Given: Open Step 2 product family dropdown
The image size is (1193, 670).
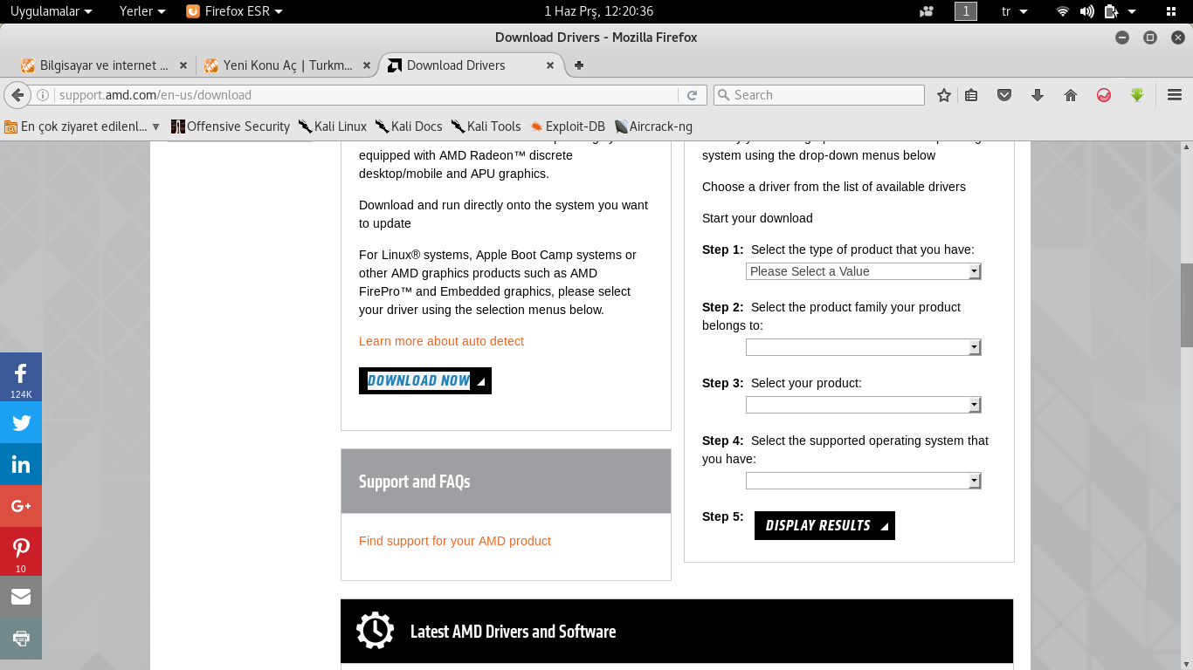Looking at the screenshot, I should [x=864, y=347].
